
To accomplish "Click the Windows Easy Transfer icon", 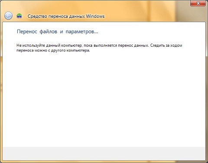I will coord(19,16).
